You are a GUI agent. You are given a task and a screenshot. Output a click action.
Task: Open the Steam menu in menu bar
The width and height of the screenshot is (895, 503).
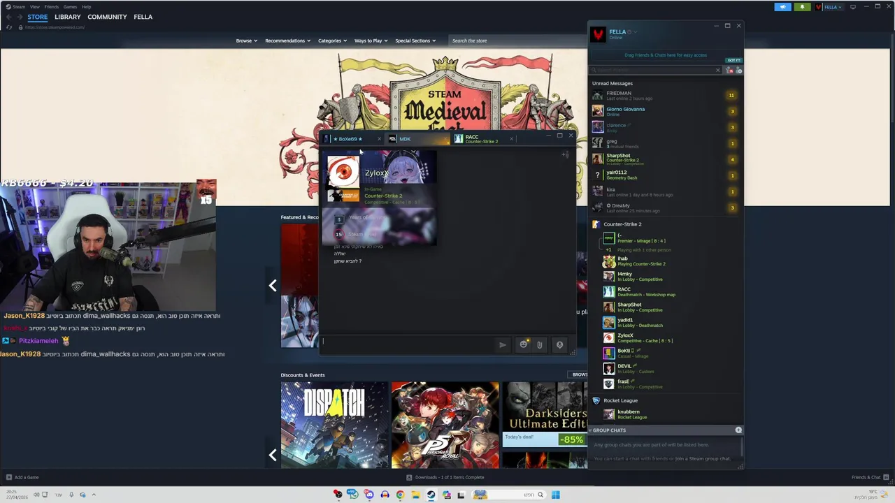click(19, 7)
